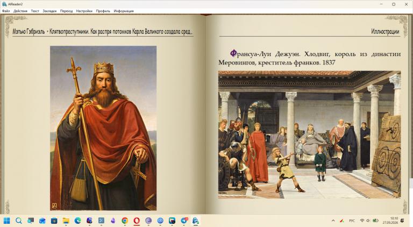The height and width of the screenshot is (227, 413).
Task: Close the AlReader2 window
Action: [406, 4]
